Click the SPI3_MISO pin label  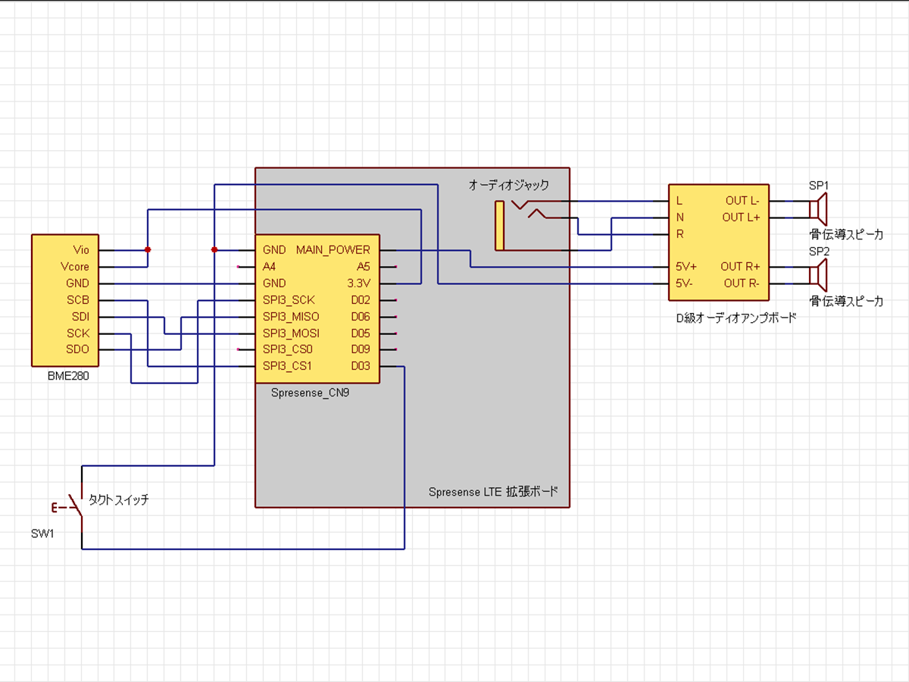click(291, 317)
